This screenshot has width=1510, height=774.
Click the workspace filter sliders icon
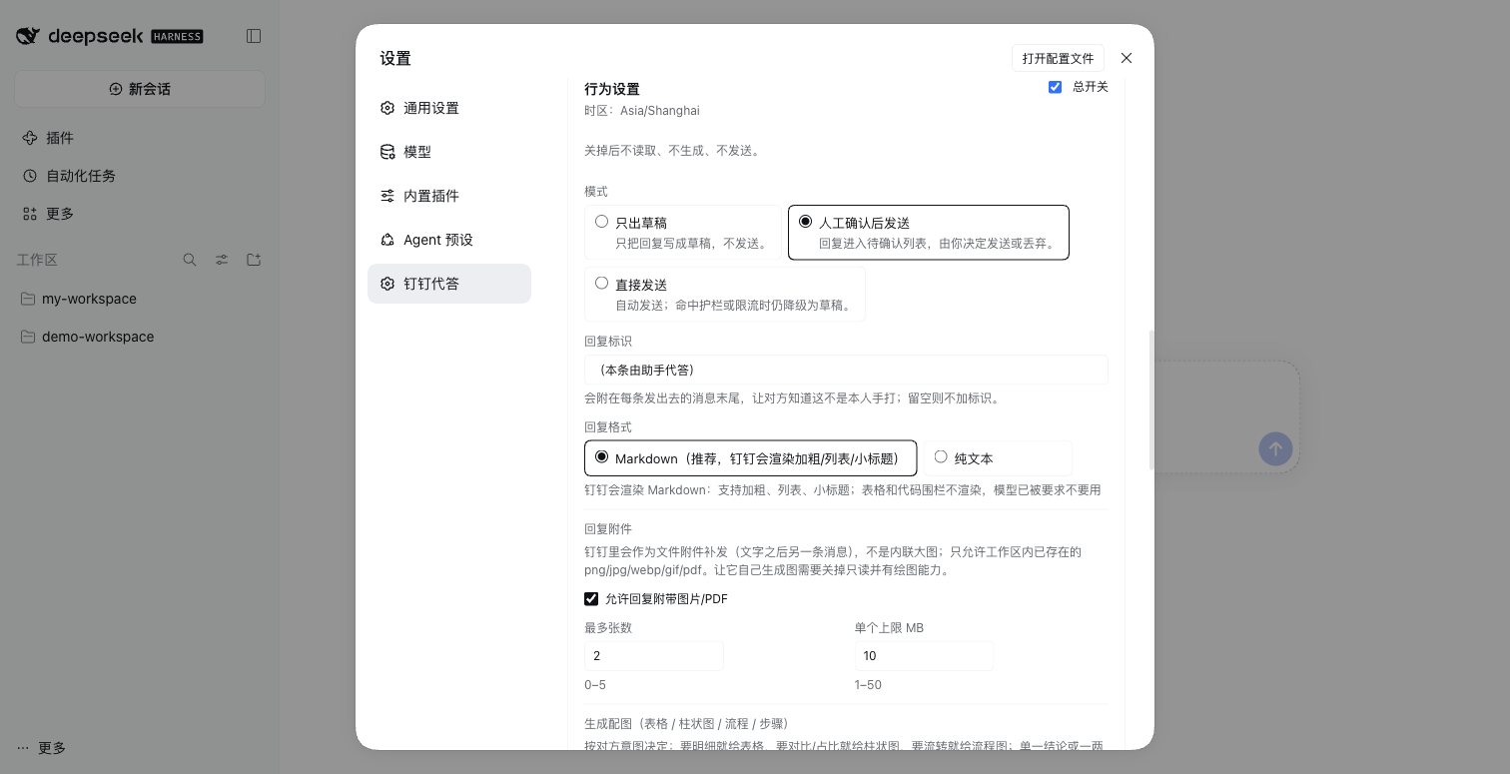(222, 260)
